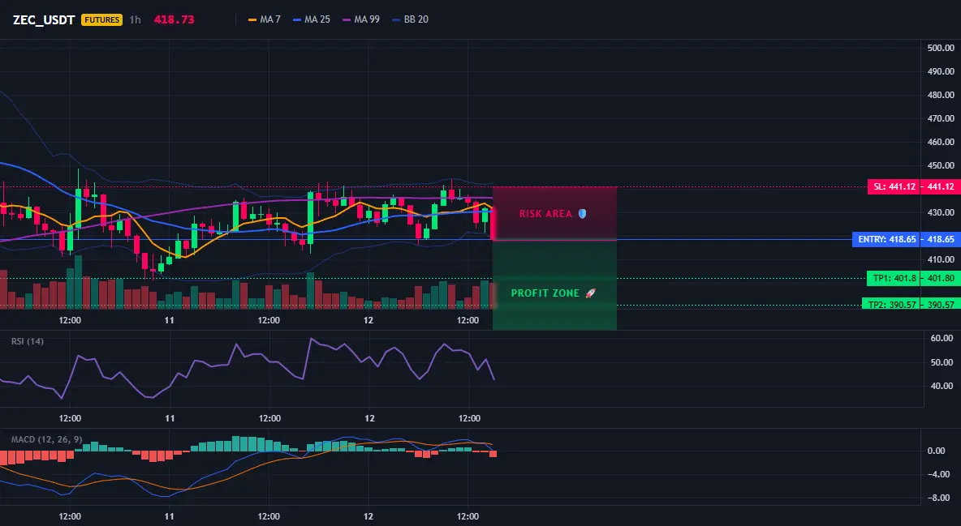
Task: Open the MACD (12, 26, 9) indicator label
Action: 46,439
